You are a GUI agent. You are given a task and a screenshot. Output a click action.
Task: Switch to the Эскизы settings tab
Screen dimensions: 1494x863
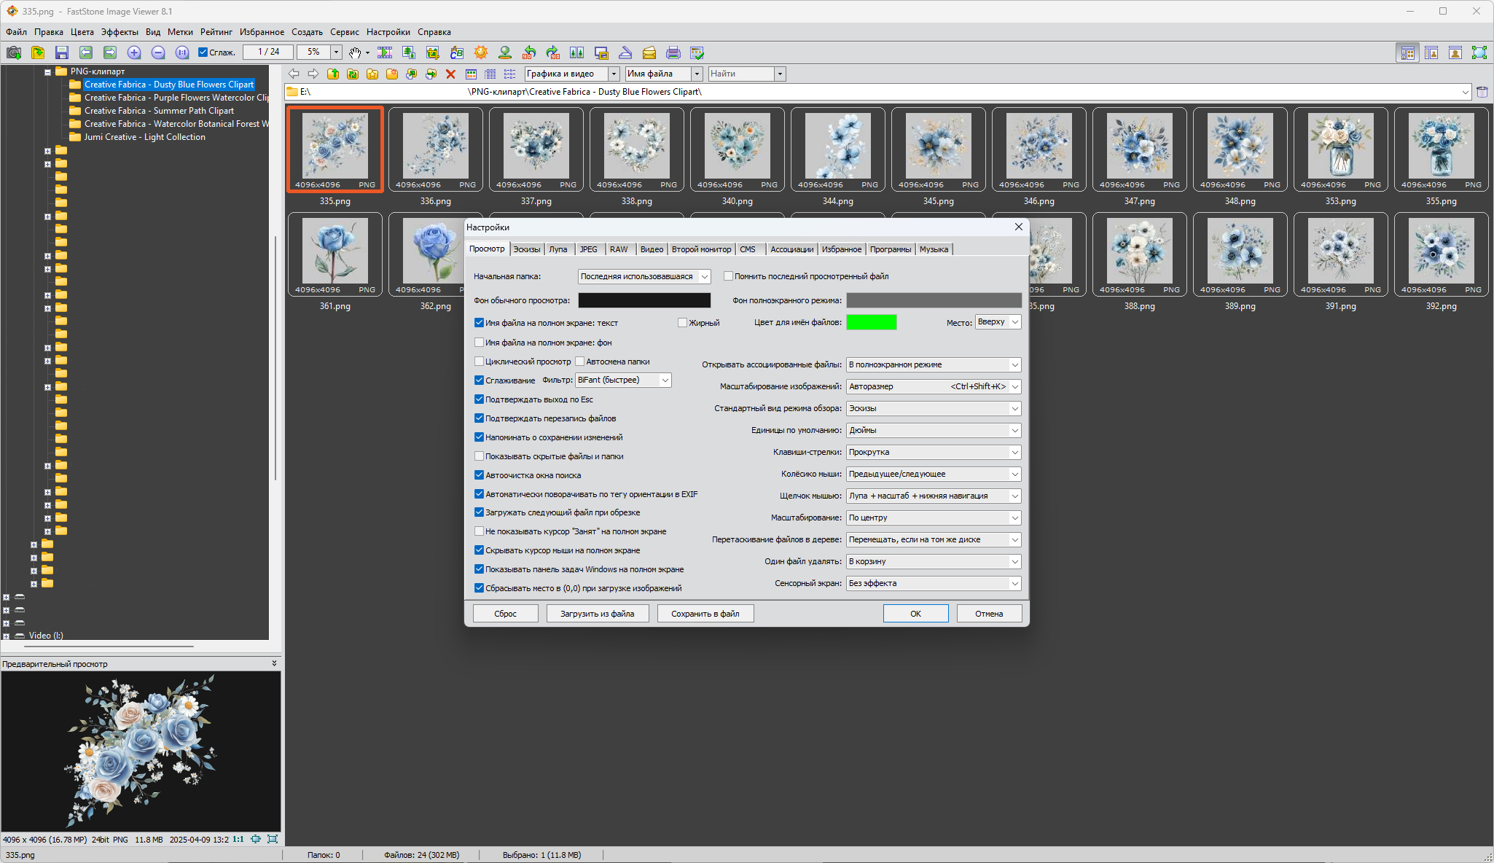point(526,249)
